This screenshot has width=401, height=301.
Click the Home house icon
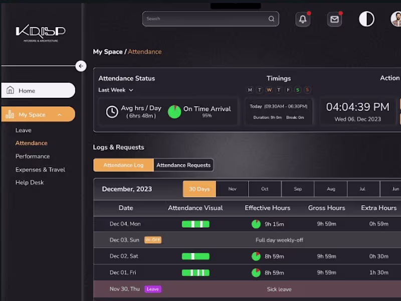click(10, 90)
